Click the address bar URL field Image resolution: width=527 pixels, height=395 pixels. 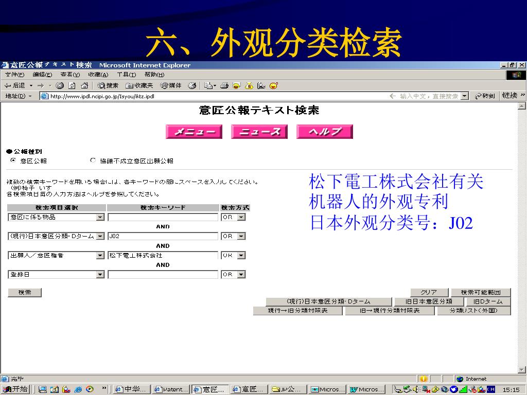coord(215,96)
